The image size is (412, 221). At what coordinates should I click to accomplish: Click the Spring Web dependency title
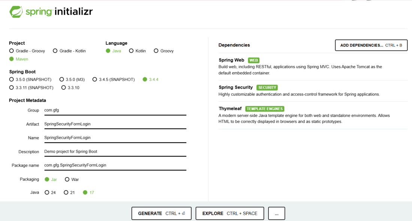[231, 60]
